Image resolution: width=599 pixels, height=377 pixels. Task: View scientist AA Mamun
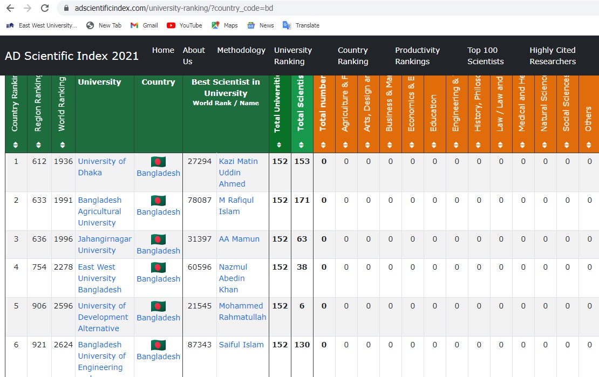click(x=239, y=239)
